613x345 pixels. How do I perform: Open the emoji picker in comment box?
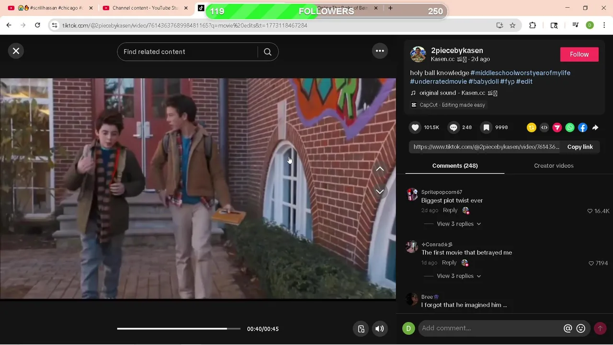point(581,328)
